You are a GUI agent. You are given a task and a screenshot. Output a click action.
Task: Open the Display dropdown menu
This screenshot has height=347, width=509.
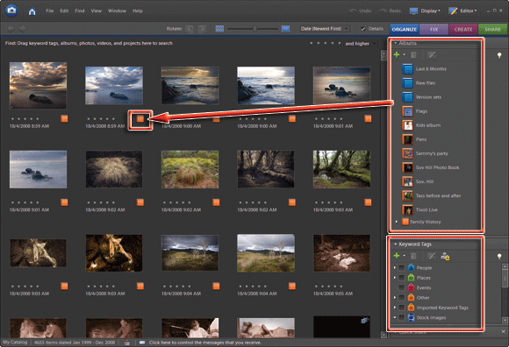(x=425, y=11)
